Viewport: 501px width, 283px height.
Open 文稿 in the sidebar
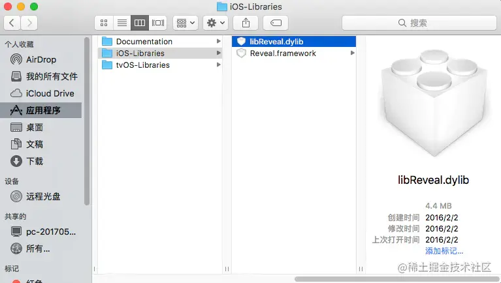pos(41,144)
